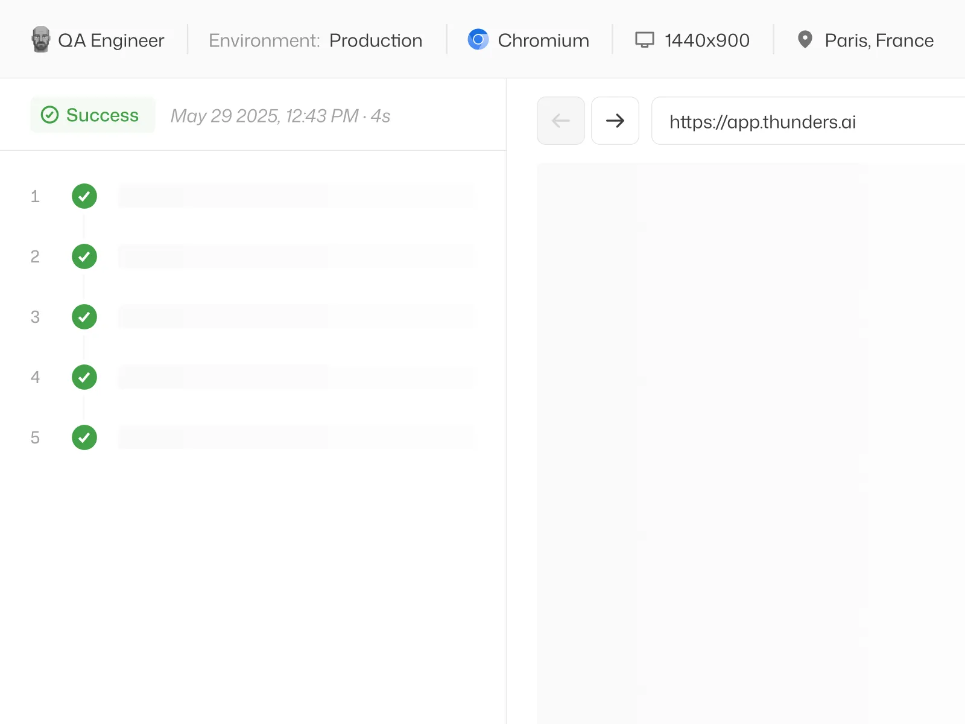Navigate back using the left arrow button
The height and width of the screenshot is (724, 965).
(x=560, y=121)
